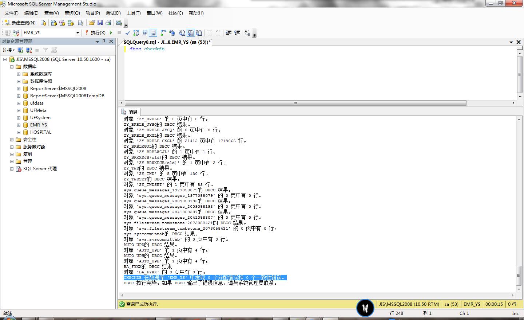Screen dimensions: 524x320
Task: Open the Query Options dialog icon
Action: pyautogui.click(x=145, y=33)
